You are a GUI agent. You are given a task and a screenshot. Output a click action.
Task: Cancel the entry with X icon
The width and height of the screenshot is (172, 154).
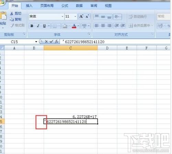(x=46, y=42)
